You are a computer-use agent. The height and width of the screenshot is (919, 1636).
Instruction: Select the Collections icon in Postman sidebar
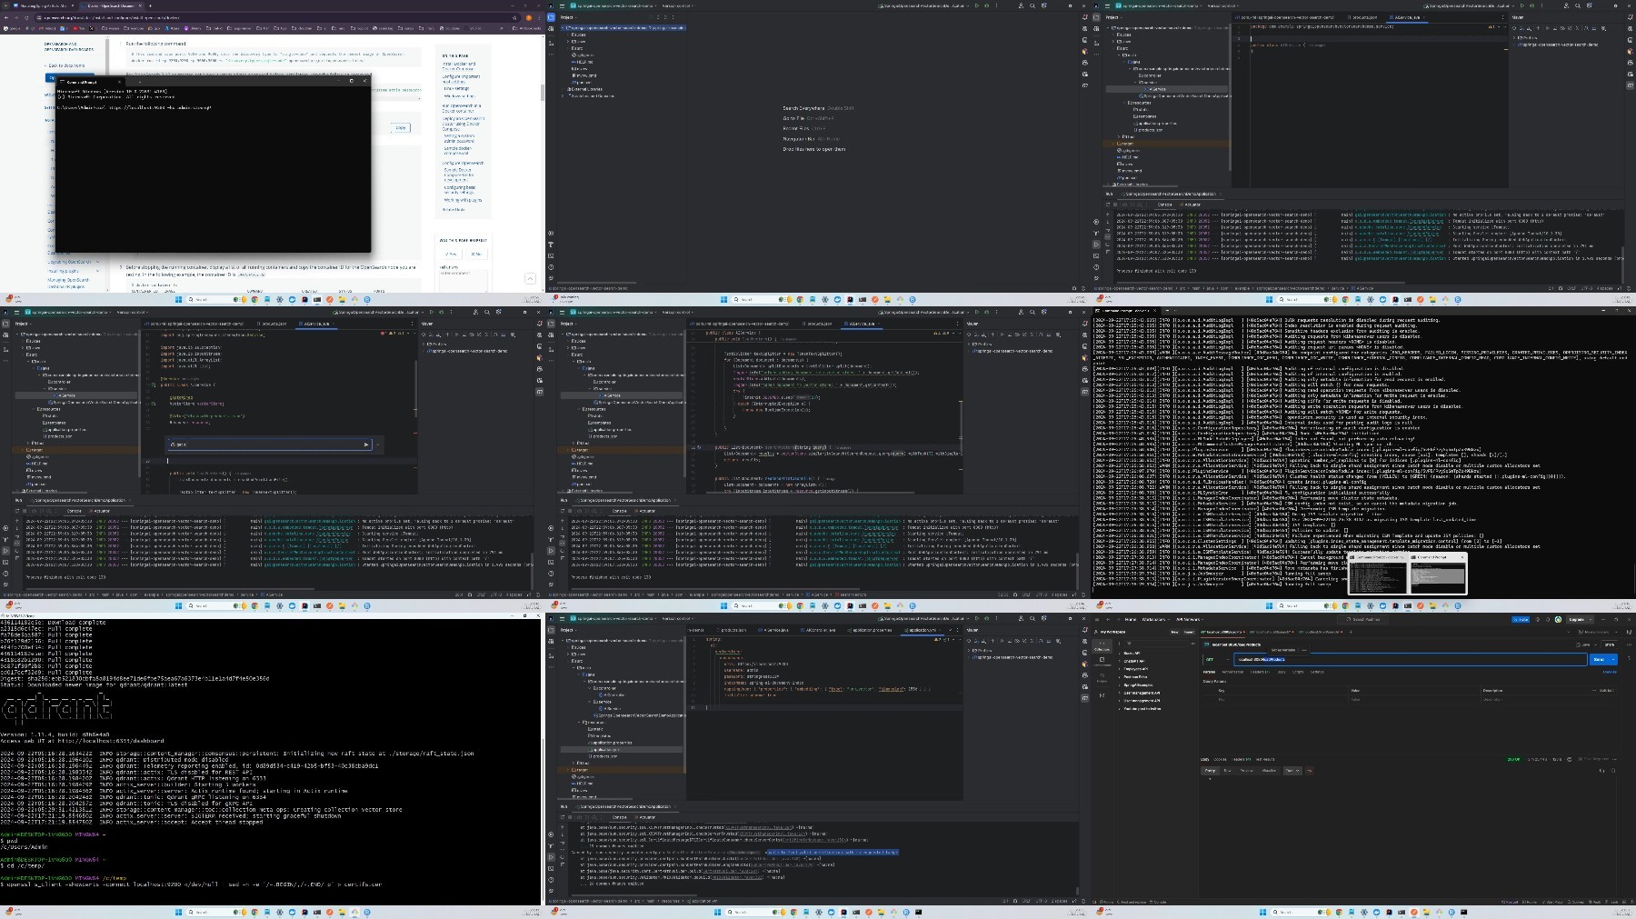(x=1102, y=646)
